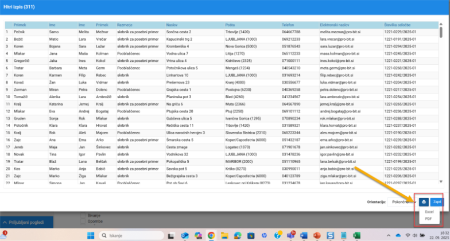Select the cell Ptujska cesta 20

180,111
